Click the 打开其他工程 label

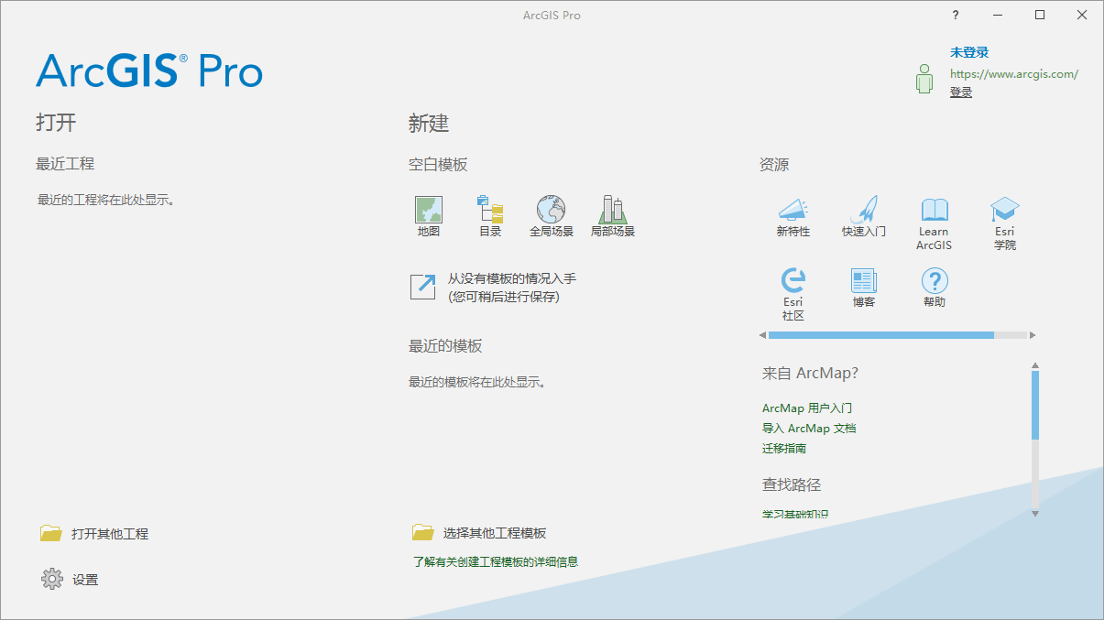[x=110, y=534]
